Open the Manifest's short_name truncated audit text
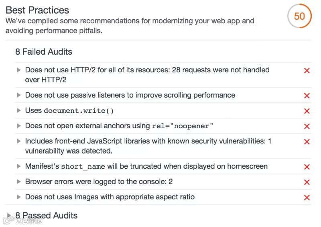Screen dimensions: 321x227 point(146,166)
